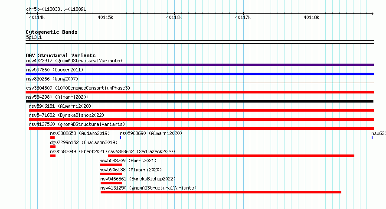Click small red nsv5582049 variant block
386x209 pixels.
(x=53, y=156)
